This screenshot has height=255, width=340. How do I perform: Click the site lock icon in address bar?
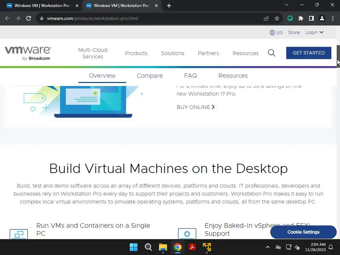coord(42,19)
